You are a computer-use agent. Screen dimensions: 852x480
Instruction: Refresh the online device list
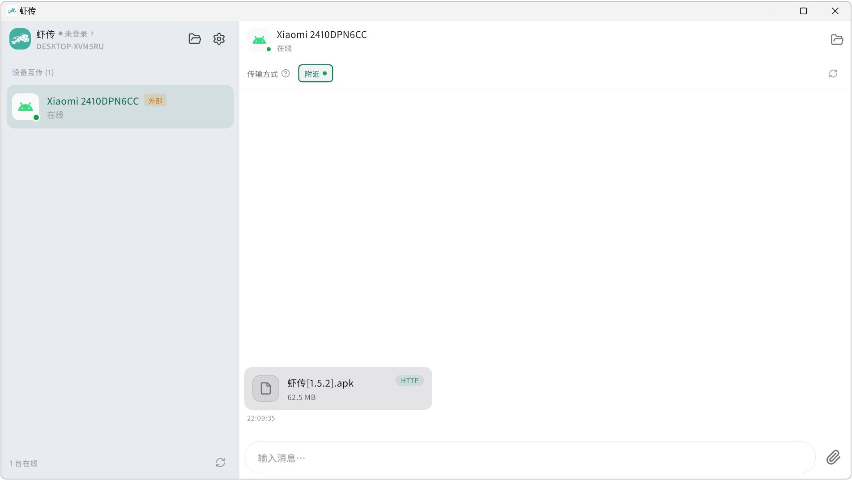tap(220, 463)
